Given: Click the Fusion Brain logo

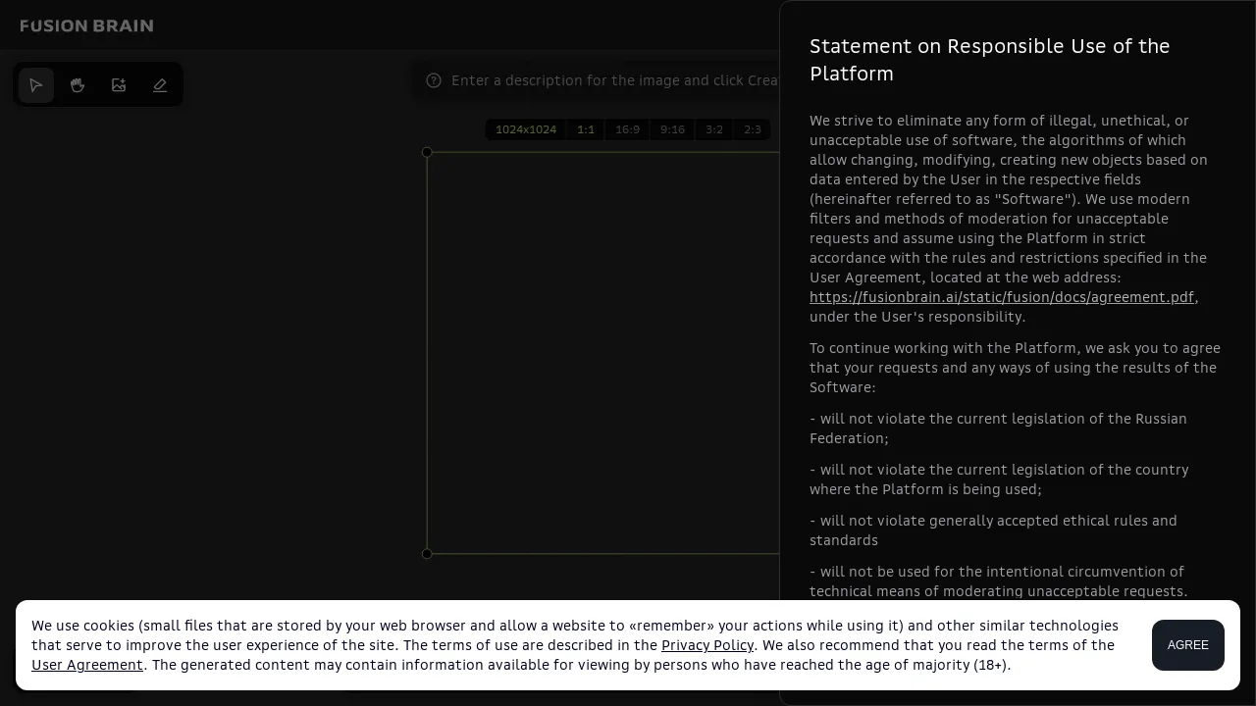Looking at the screenshot, I should click(86, 25).
